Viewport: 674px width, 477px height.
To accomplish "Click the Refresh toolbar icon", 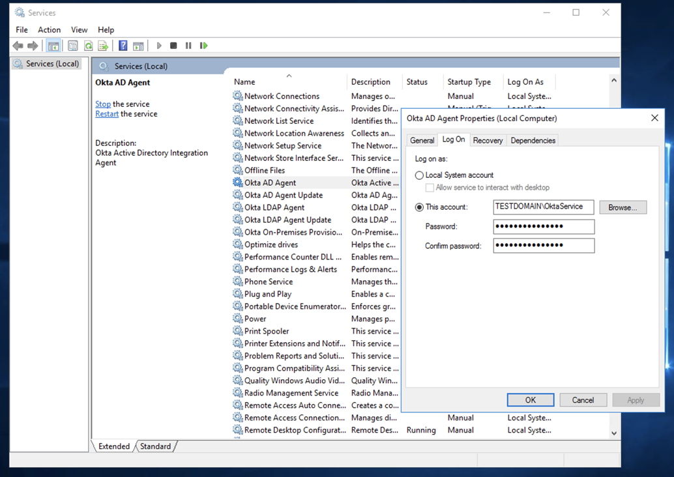I will tap(88, 46).
